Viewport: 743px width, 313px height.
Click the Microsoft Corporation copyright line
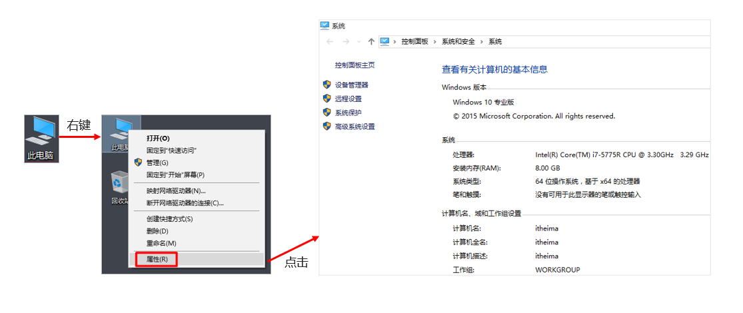click(x=534, y=116)
